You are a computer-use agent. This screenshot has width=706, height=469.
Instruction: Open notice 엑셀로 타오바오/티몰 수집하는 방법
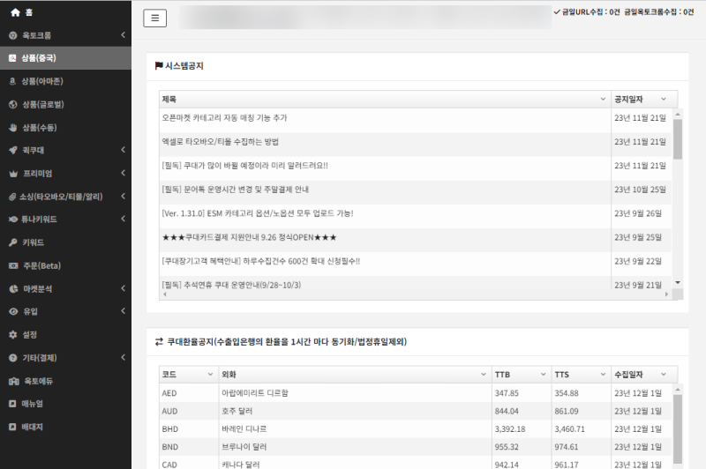pyautogui.click(x=220, y=142)
